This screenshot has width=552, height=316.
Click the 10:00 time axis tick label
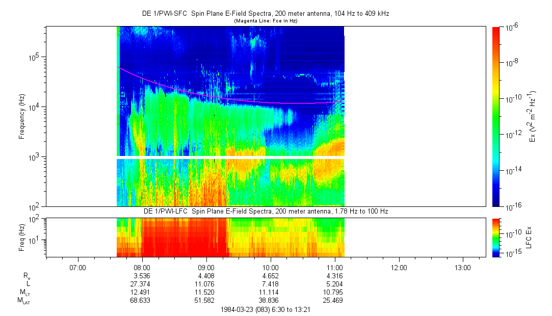coord(270,267)
